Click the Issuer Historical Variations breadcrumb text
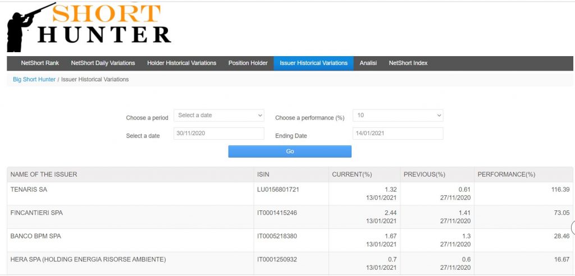 [95, 79]
